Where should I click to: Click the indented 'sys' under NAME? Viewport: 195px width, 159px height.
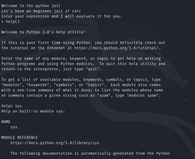pos(14,127)
